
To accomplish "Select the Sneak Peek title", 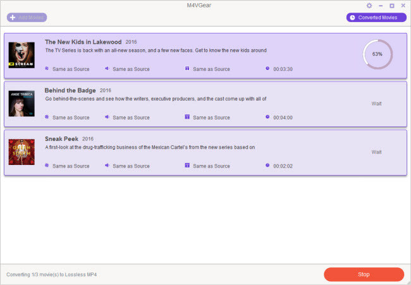I will point(61,139).
